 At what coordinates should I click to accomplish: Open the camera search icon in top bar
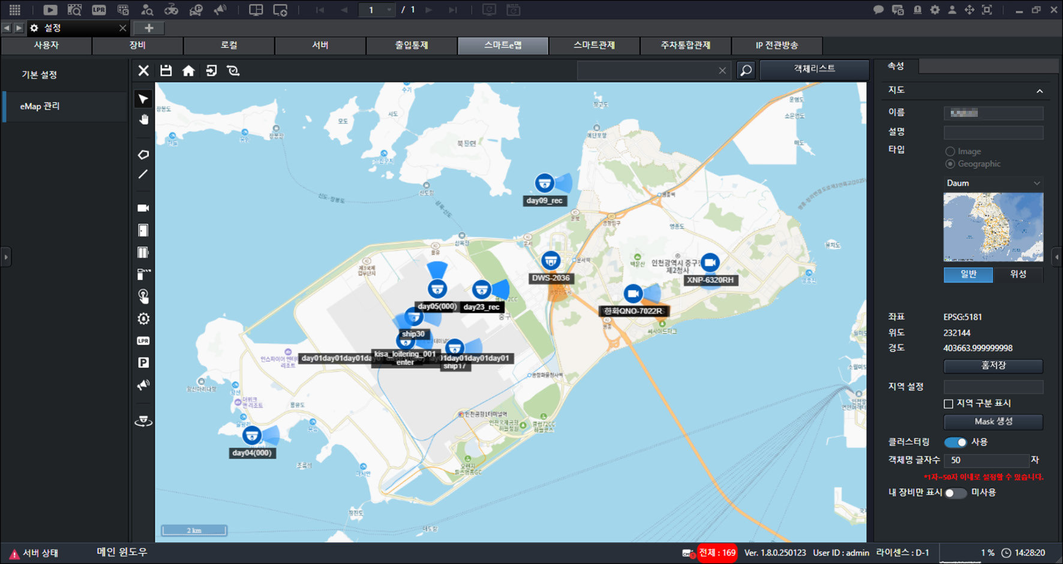coord(74,10)
